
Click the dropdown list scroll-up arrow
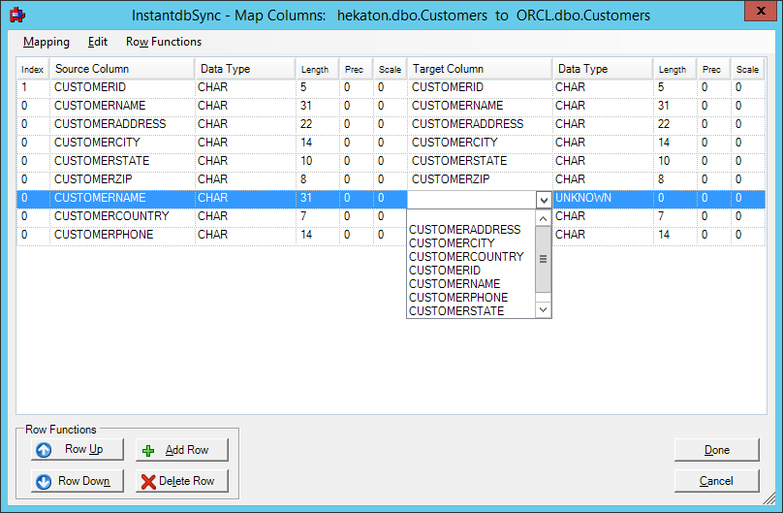(x=544, y=218)
